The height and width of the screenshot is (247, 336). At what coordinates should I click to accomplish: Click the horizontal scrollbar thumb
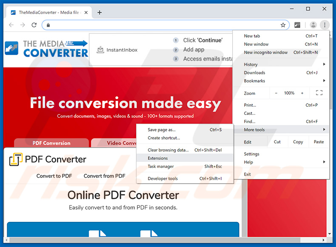(154, 240)
